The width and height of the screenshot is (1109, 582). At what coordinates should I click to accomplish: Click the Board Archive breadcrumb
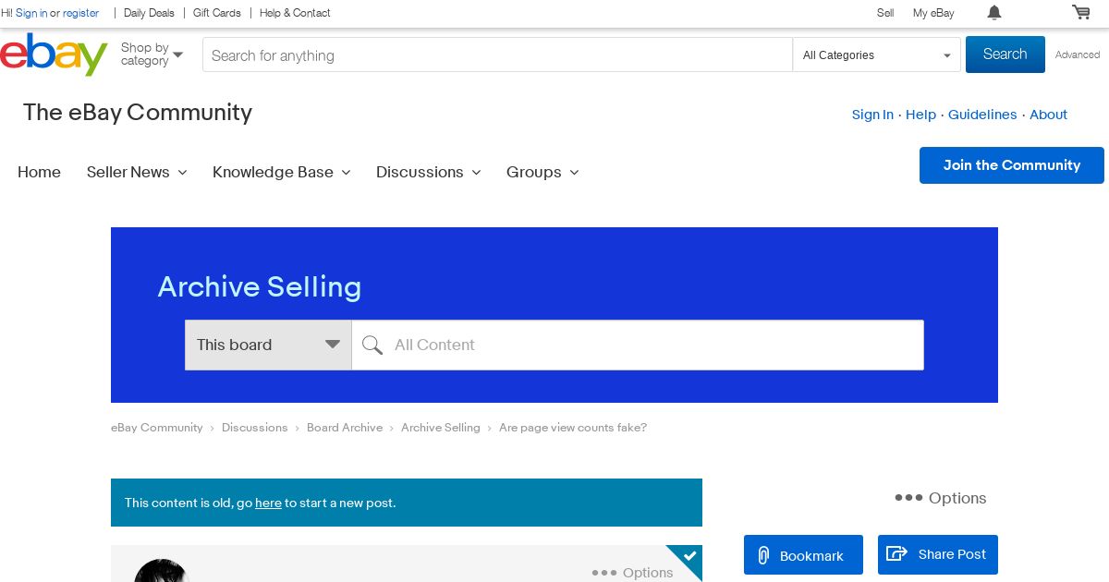345,428
